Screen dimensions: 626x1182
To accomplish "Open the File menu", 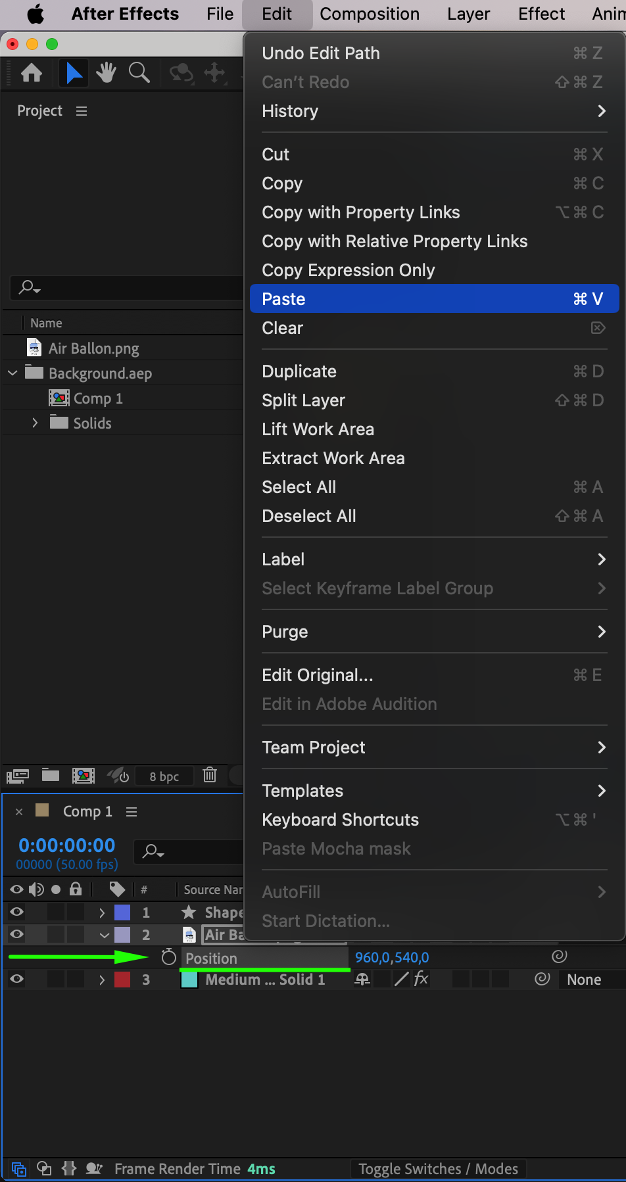I will [220, 14].
